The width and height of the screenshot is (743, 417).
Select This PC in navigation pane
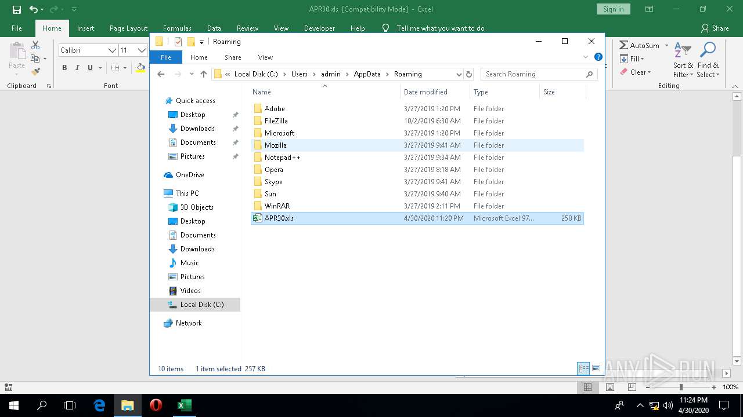(x=187, y=193)
